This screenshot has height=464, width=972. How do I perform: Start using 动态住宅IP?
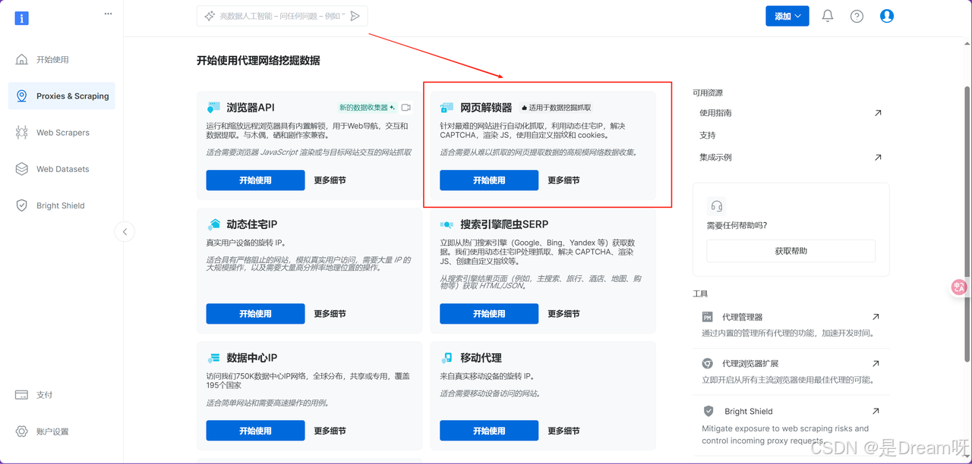point(255,314)
